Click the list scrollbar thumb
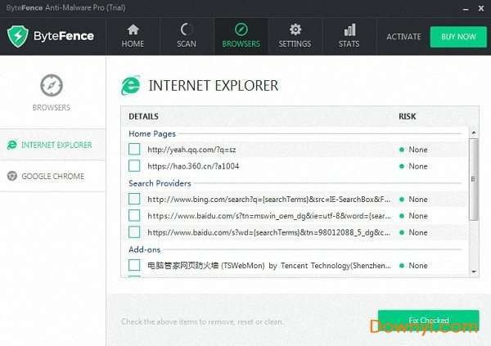491x346 pixels. point(474,179)
